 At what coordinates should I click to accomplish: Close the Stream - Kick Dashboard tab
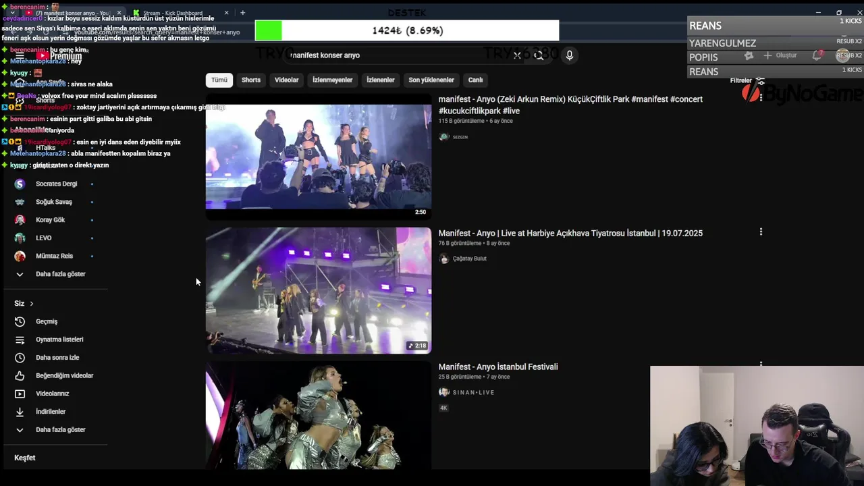point(226,13)
